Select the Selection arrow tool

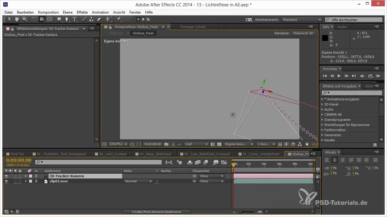point(9,19)
